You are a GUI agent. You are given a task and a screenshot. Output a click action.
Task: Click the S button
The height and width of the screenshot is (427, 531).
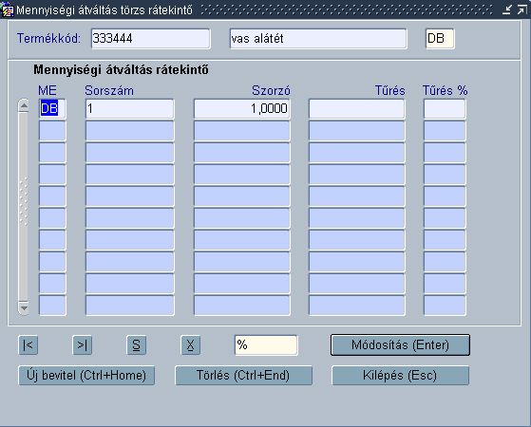[137, 345]
